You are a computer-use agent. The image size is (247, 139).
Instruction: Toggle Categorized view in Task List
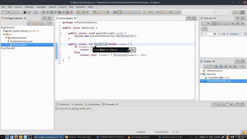pyautogui.click(x=214, y=24)
